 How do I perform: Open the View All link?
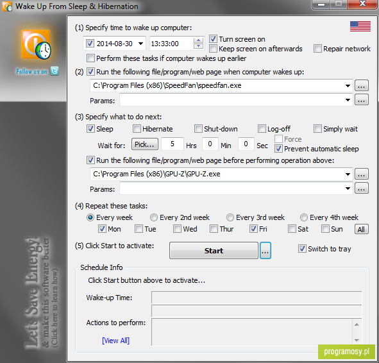click(115, 341)
